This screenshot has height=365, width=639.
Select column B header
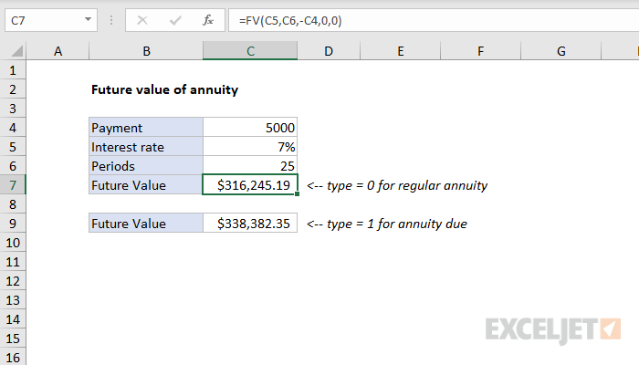pos(146,51)
